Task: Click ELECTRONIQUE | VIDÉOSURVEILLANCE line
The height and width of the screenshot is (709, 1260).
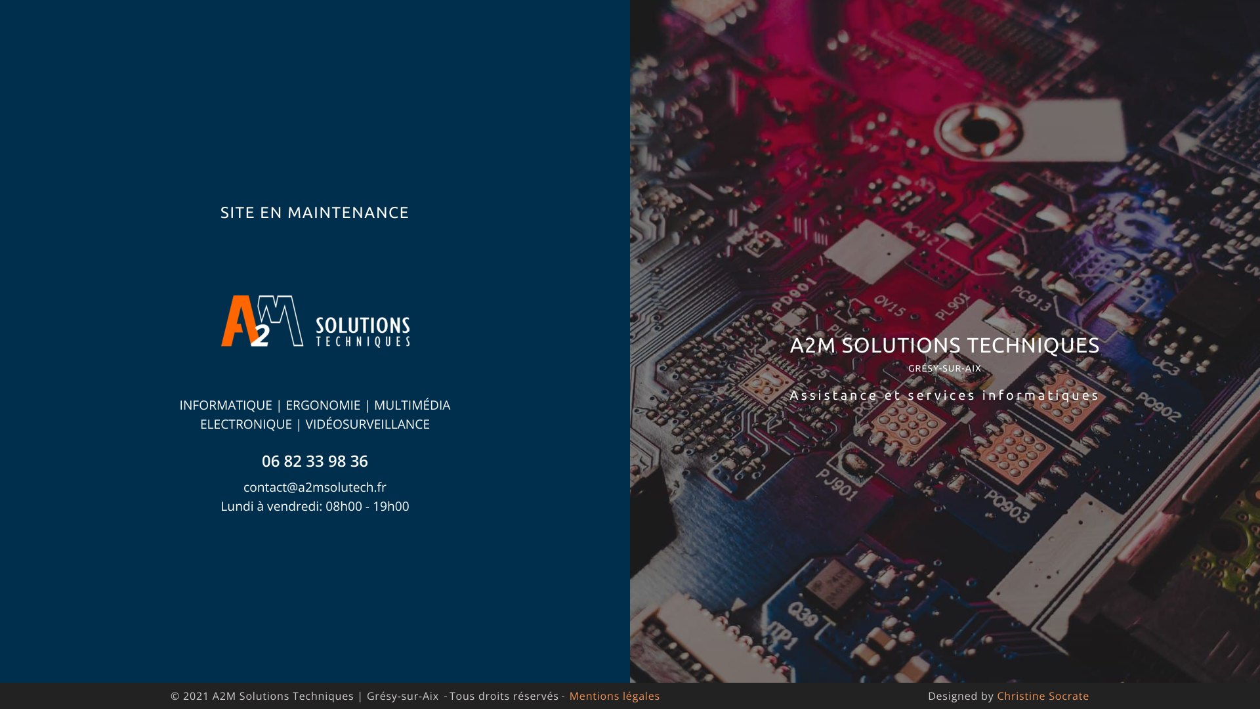Action: point(315,424)
